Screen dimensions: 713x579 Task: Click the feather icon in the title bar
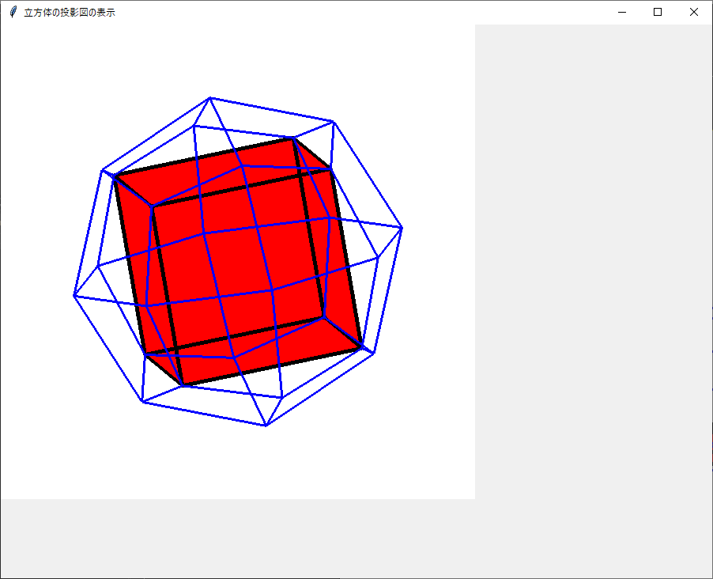tap(13, 13)
